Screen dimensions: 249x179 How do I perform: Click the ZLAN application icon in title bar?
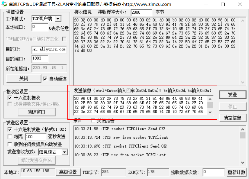[x=4, y=4]
